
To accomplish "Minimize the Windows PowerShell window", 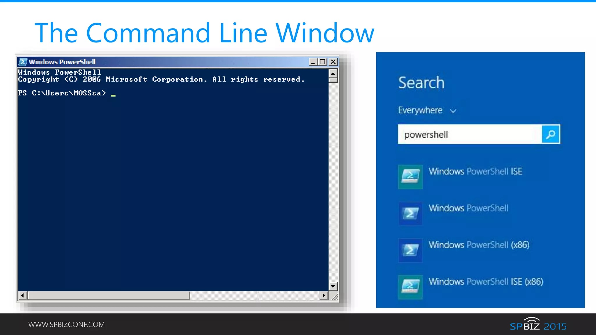I will [x=313, y=62].
